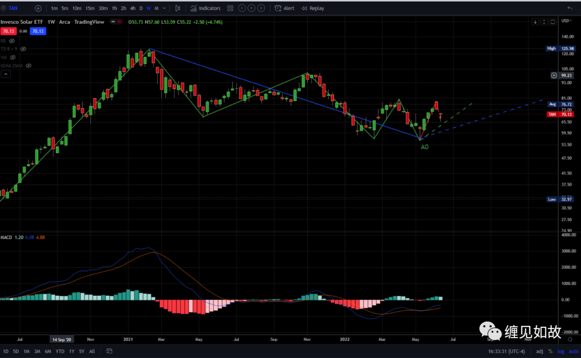The image size is (581, 358).
Task: Select the 4h timeframe
Action: coord(133,8)
